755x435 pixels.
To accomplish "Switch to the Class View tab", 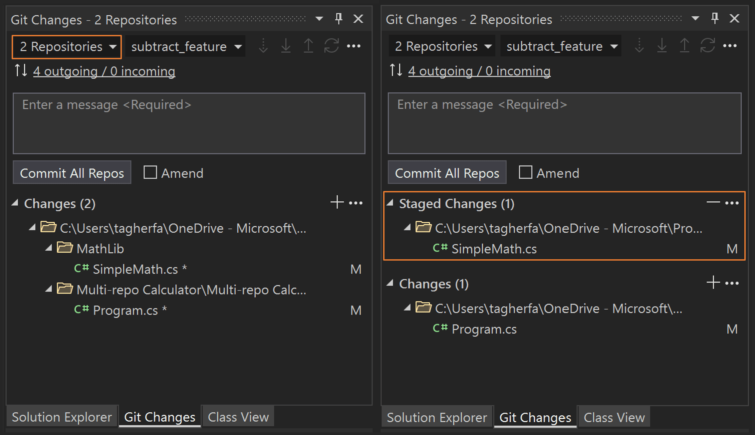I will tap(238, 417).
